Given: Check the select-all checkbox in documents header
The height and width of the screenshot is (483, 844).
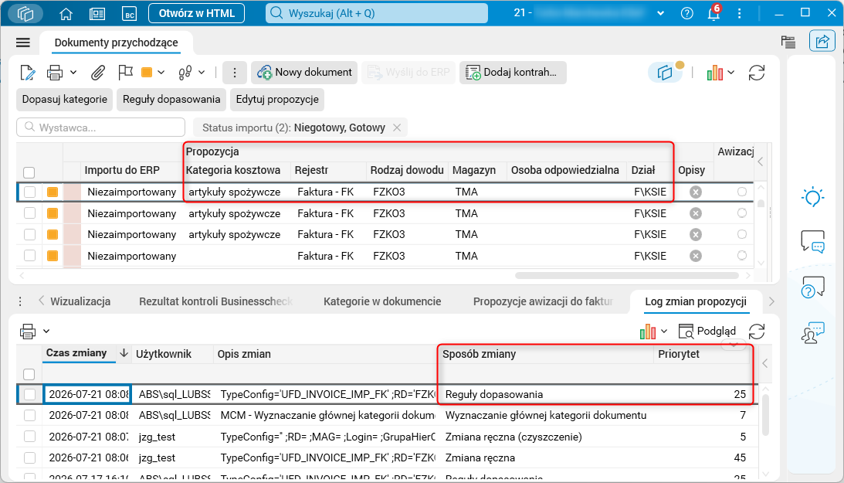Looking at the screenshot, I should (29, 172).
